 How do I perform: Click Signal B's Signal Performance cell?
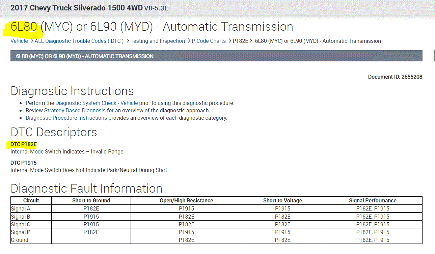click(373, 217)
